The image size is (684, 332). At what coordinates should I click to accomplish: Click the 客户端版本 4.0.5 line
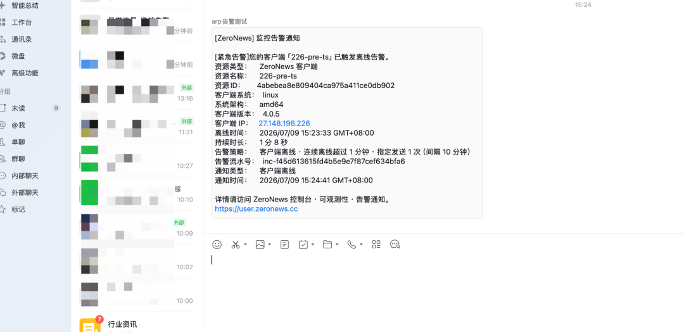point(248,114)
